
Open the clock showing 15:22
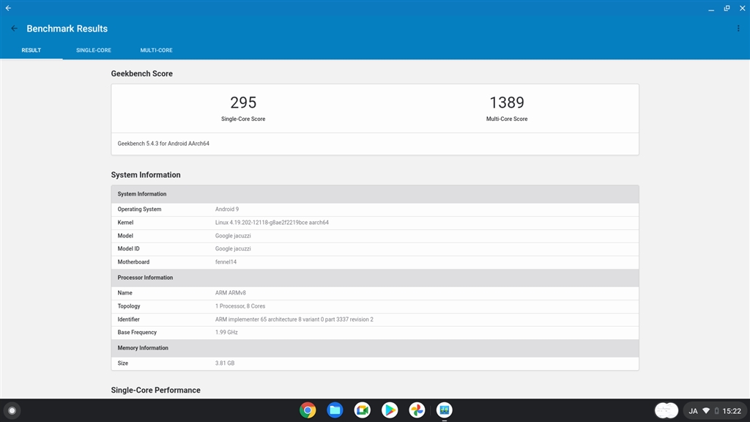(732, 411)
